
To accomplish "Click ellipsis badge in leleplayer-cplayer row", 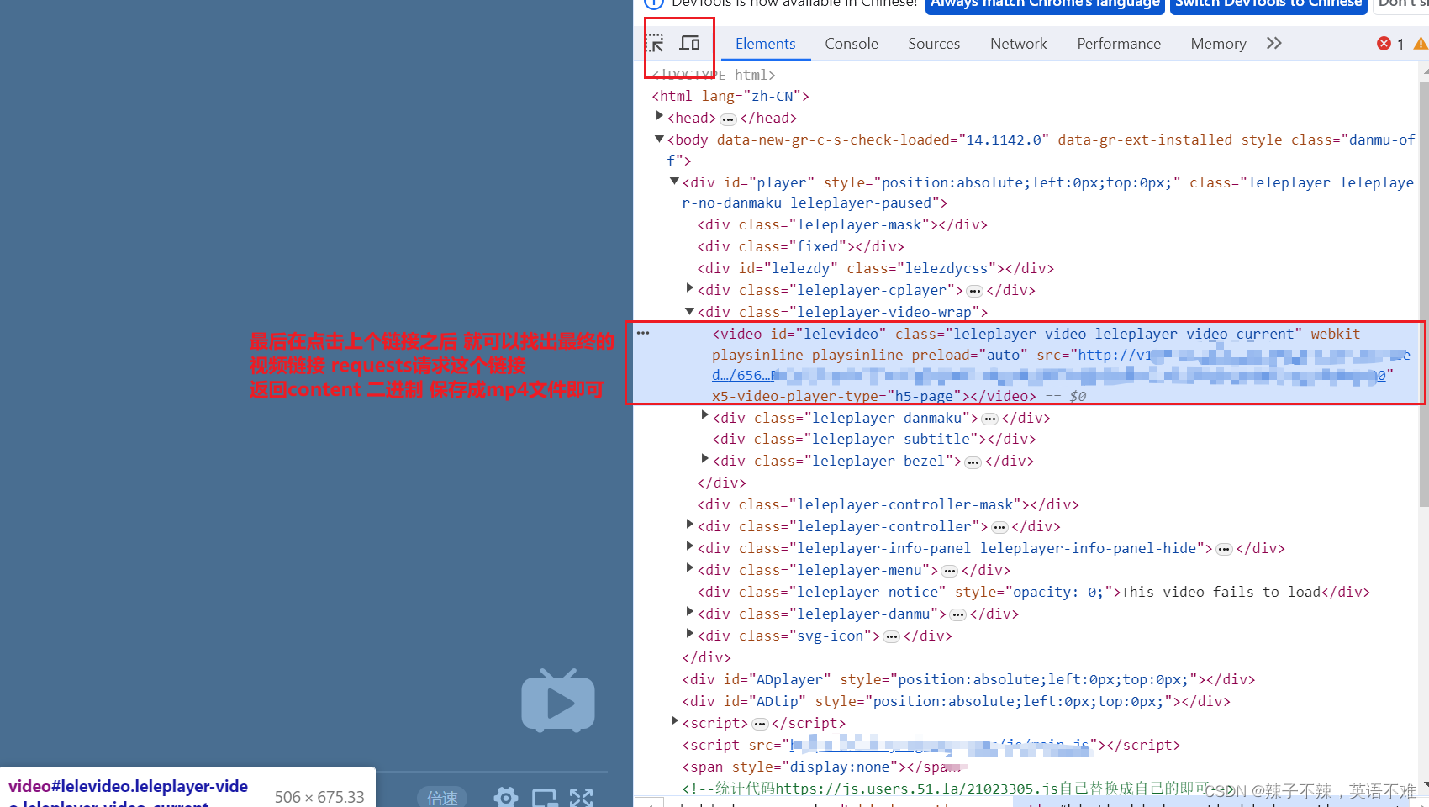I will pos(974,292).
